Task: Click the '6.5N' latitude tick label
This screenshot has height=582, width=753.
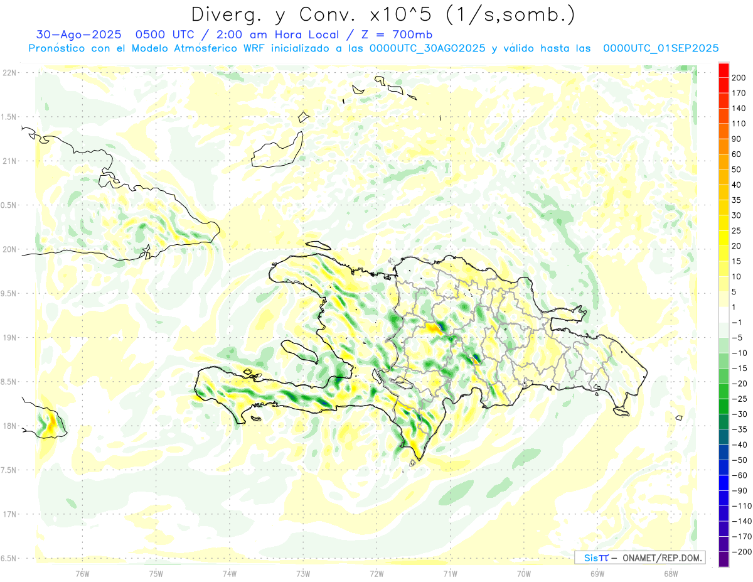Action: click(9, 558)
